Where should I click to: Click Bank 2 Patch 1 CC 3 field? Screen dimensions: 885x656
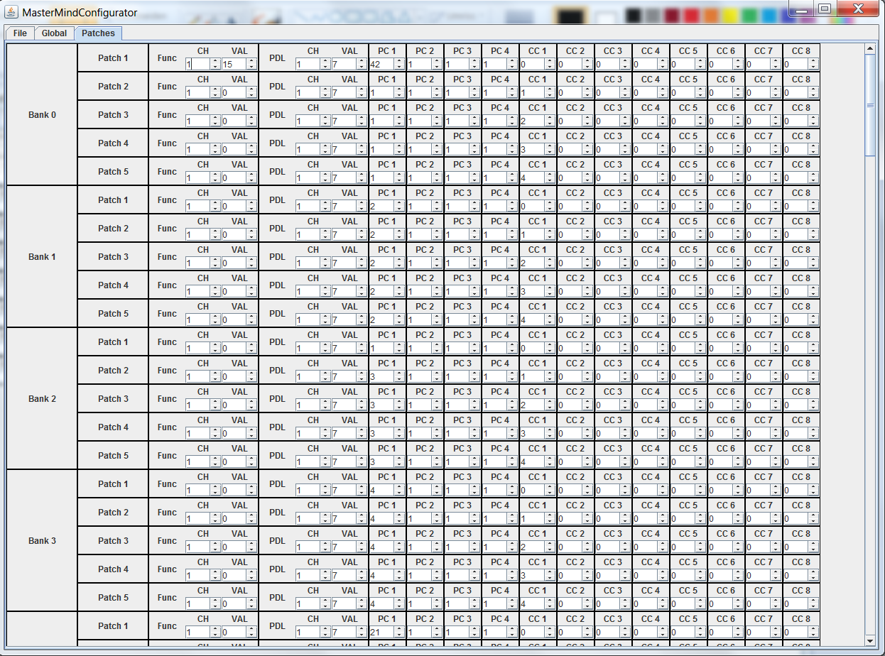[x=609, y=348]
